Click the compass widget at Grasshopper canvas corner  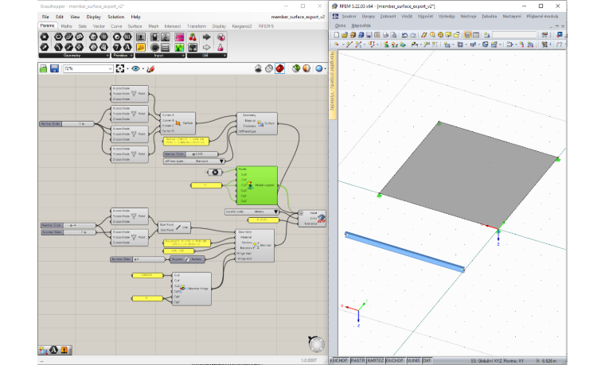[316, 344]
